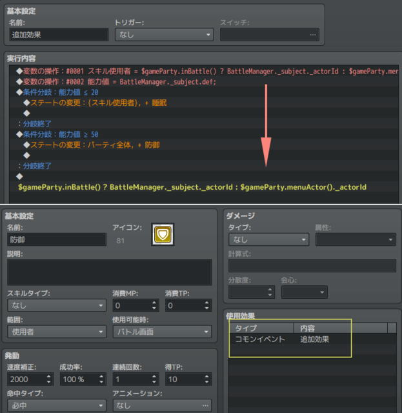This screenshot has width=402, height=413.
Task: Adjust 連続回数 stepper
Action: click(x=154, y=379)
